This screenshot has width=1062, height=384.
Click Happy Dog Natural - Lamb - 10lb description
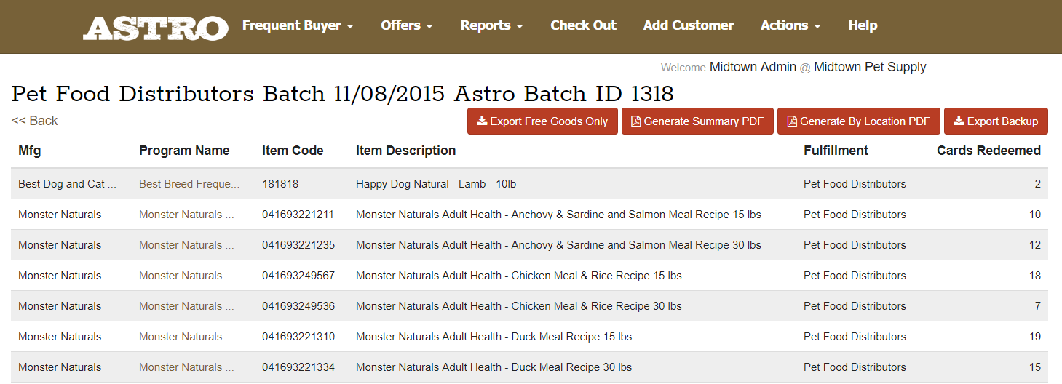click(x=436, y=184)
